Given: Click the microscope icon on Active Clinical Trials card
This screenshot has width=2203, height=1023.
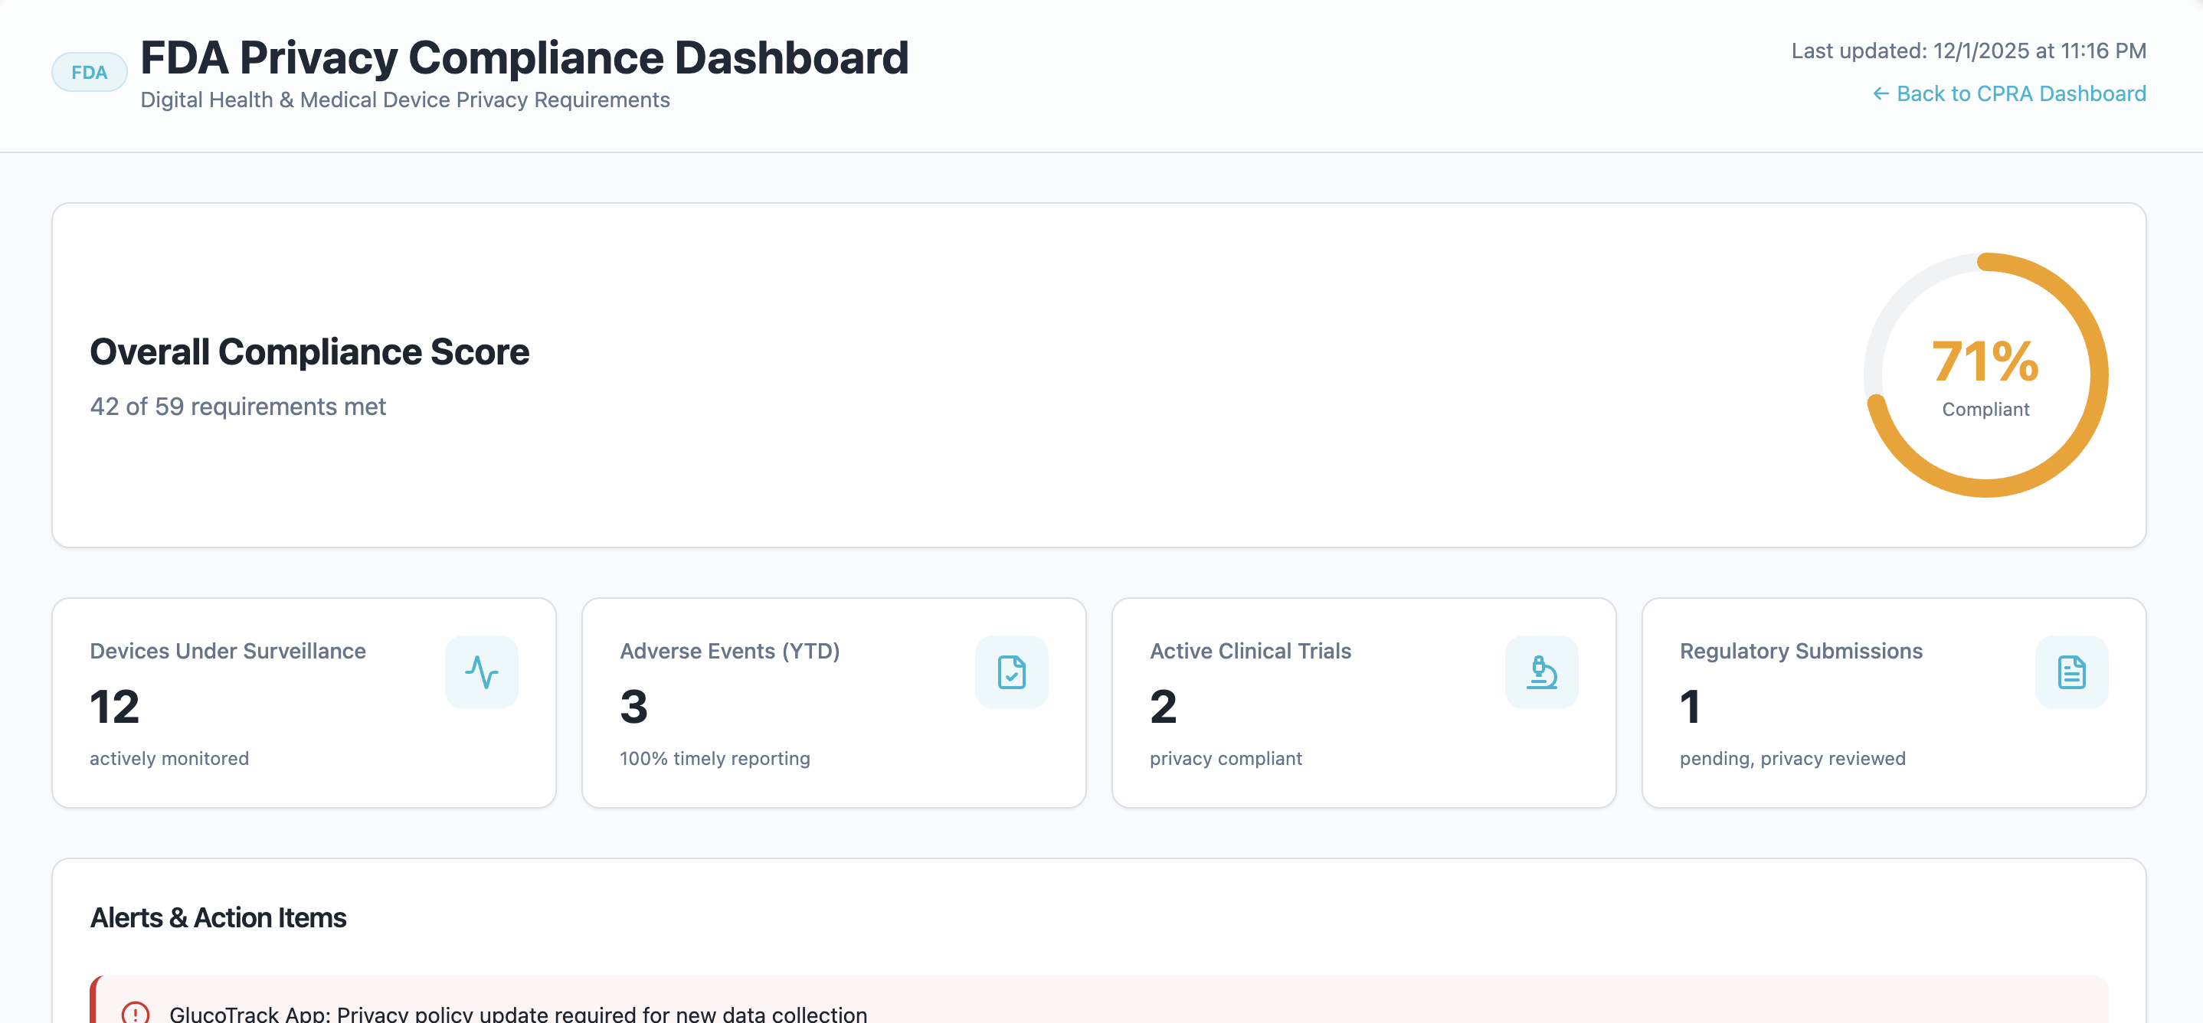Looking at the screenshot, I should 1541,672.
